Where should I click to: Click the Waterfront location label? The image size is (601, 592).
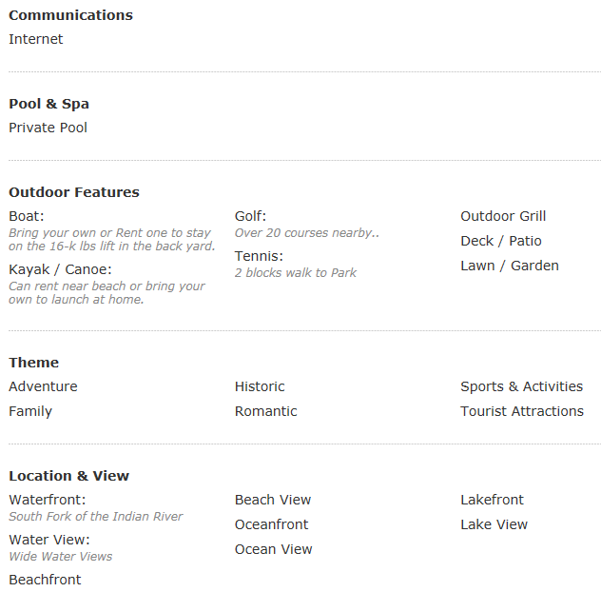coord(48,500)
